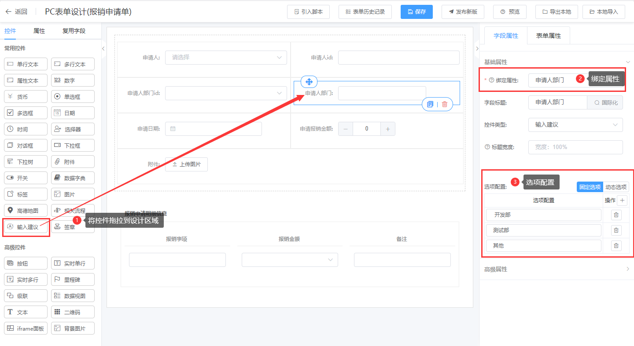Select the 下拉框 control

click(x=73, y=146)
